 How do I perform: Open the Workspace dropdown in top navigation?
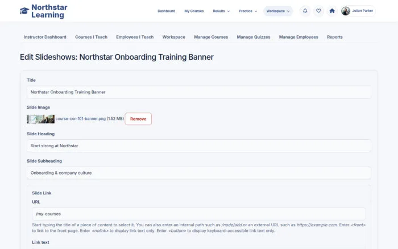278,11
